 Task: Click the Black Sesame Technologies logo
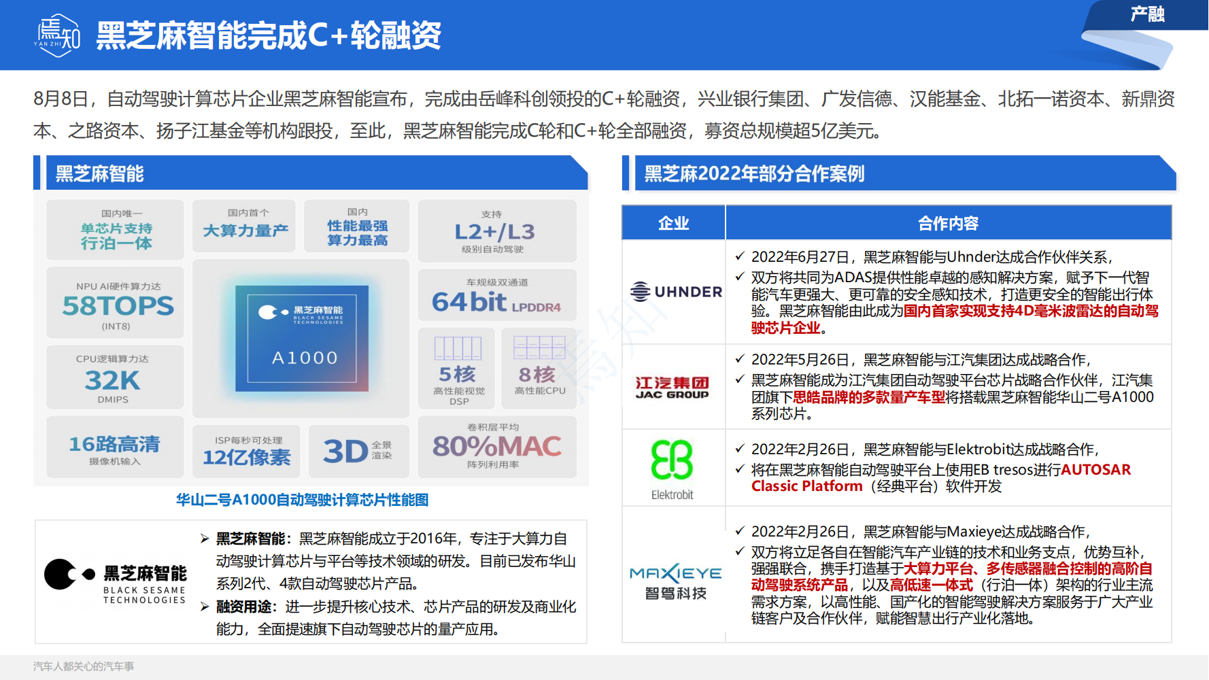coord(115,581)
